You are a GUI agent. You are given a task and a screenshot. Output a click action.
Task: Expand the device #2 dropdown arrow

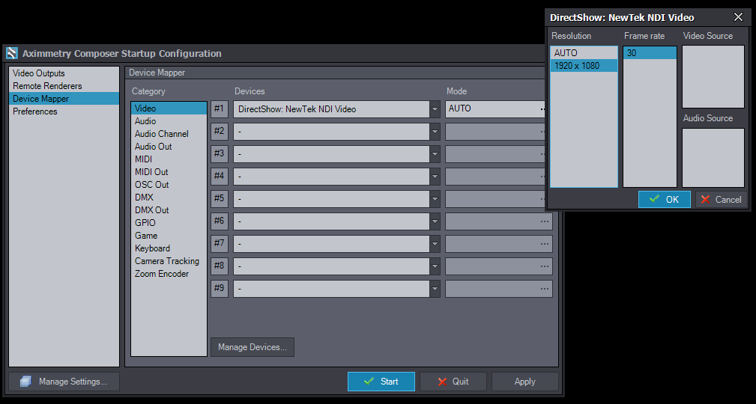[x=435, y=132]
